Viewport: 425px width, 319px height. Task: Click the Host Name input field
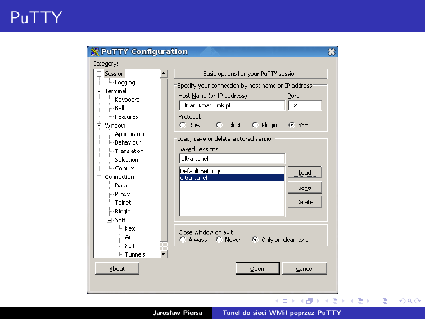tap(232, 105)
